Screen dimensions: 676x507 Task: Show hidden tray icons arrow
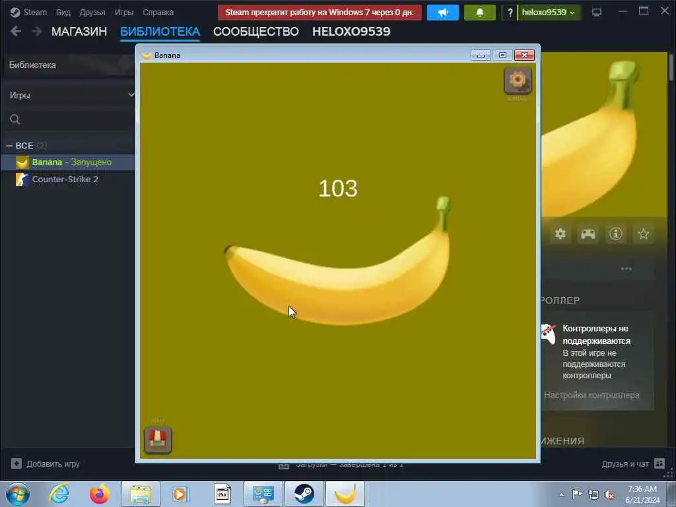pos(561,494)
